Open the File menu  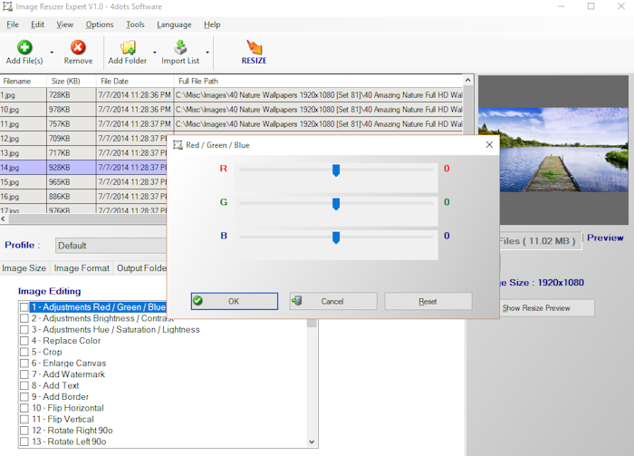tap(13, 24)
